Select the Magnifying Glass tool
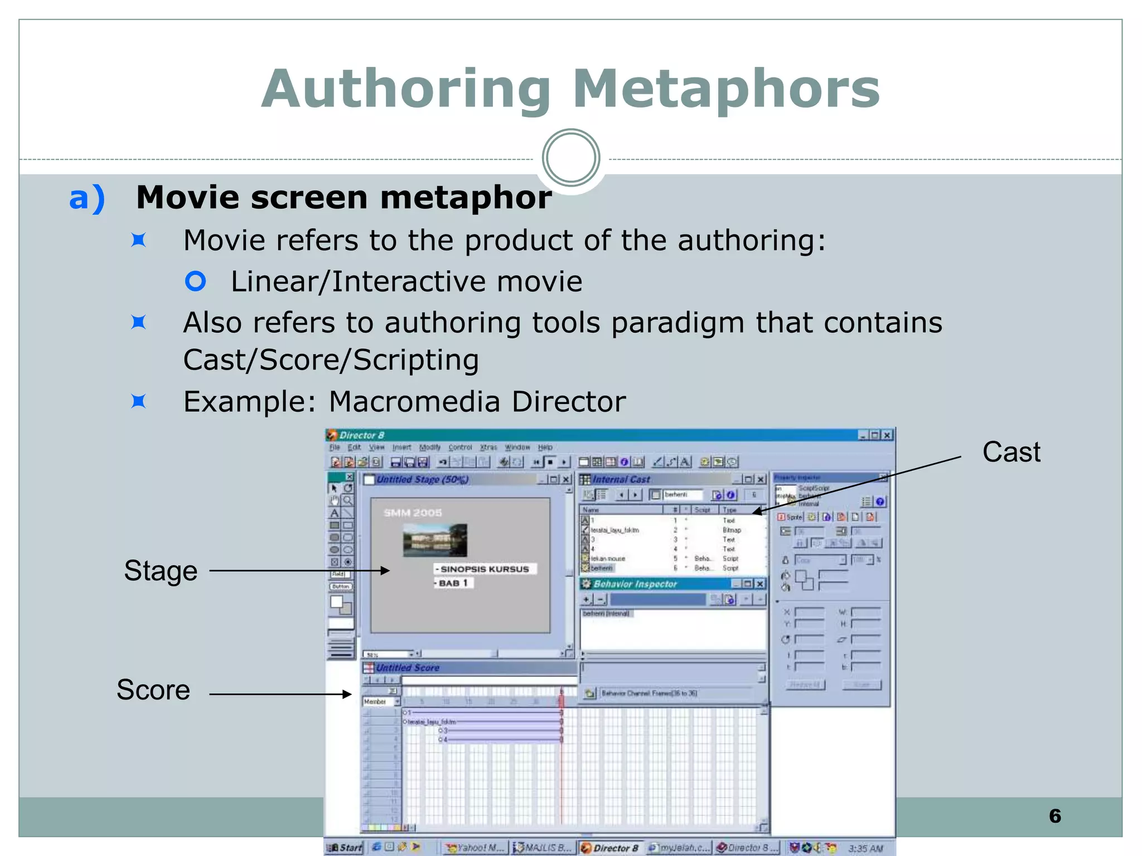 pyautogui.click(x=348, y=500)
